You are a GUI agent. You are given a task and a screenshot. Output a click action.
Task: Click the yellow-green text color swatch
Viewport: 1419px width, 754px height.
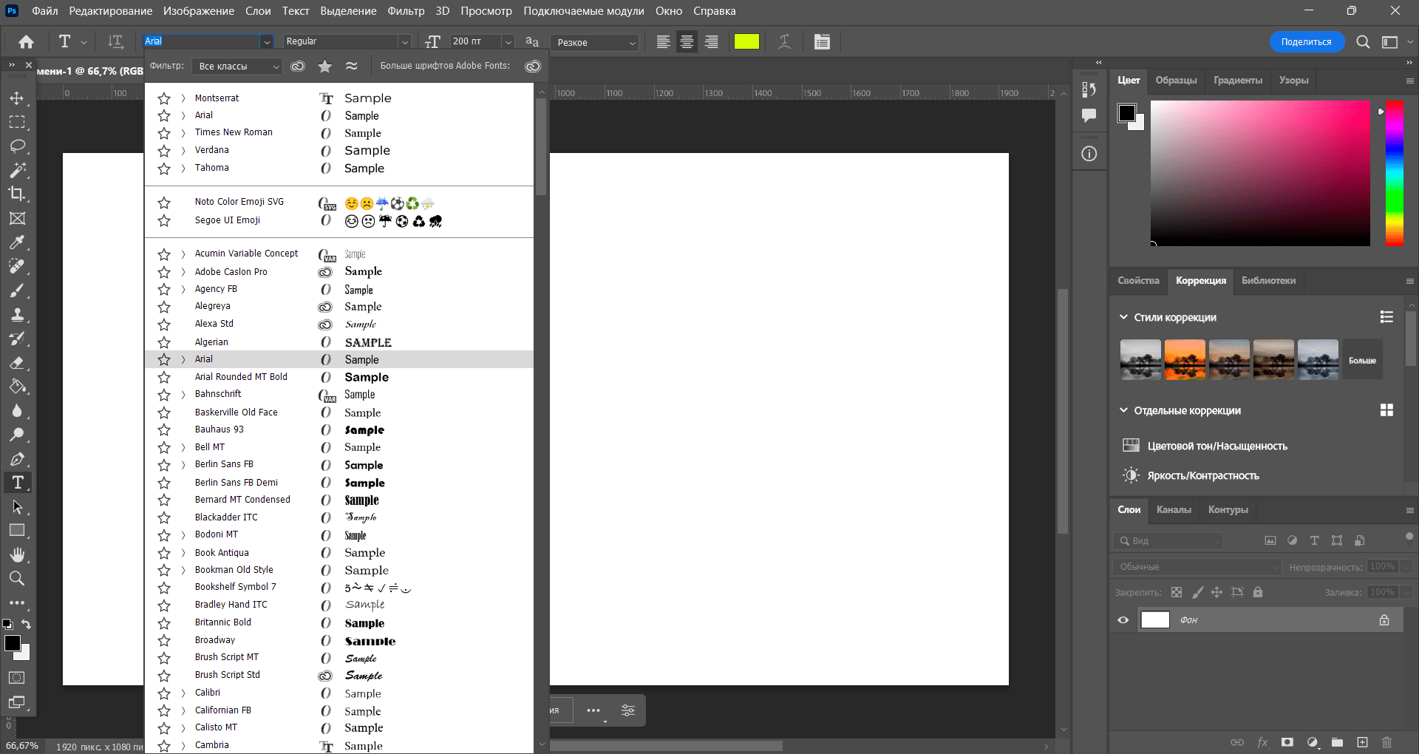tap(746, 41)
